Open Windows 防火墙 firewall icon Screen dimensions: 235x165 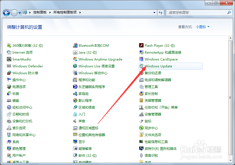coord(9,73)
